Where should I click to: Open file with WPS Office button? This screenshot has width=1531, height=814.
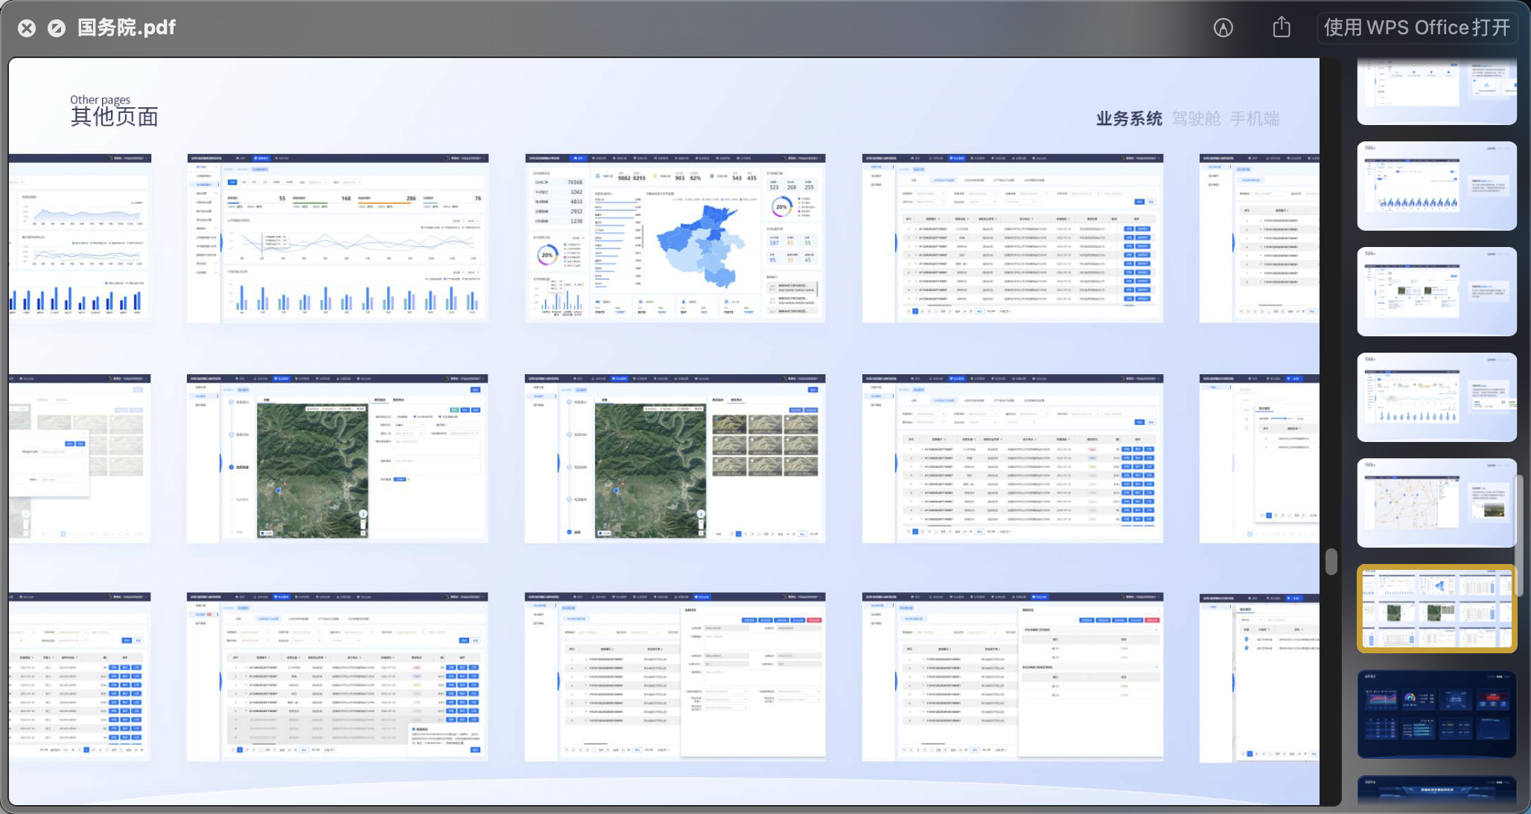tap(1418, 28)
